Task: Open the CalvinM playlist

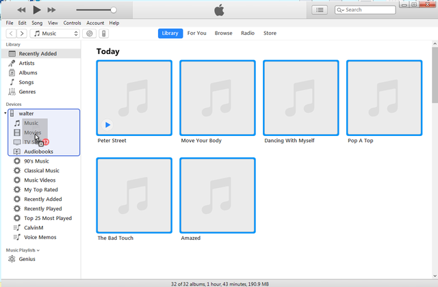Action: coord(34,228)
